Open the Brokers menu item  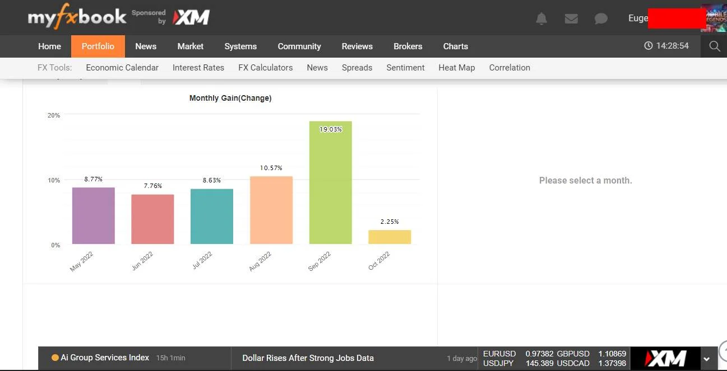(x=408, y=46)
